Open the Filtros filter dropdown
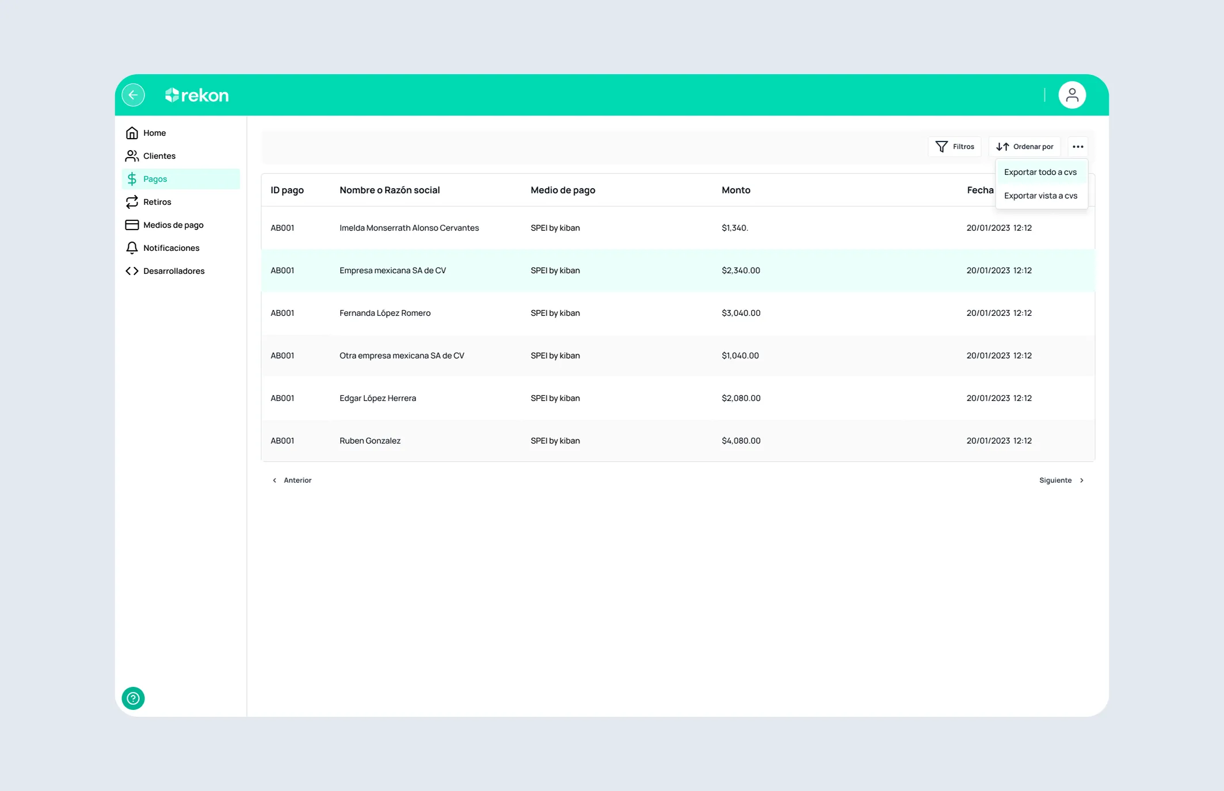Image resolution: width=1224 pixels, height=791 pixels. tap(955, 147)
